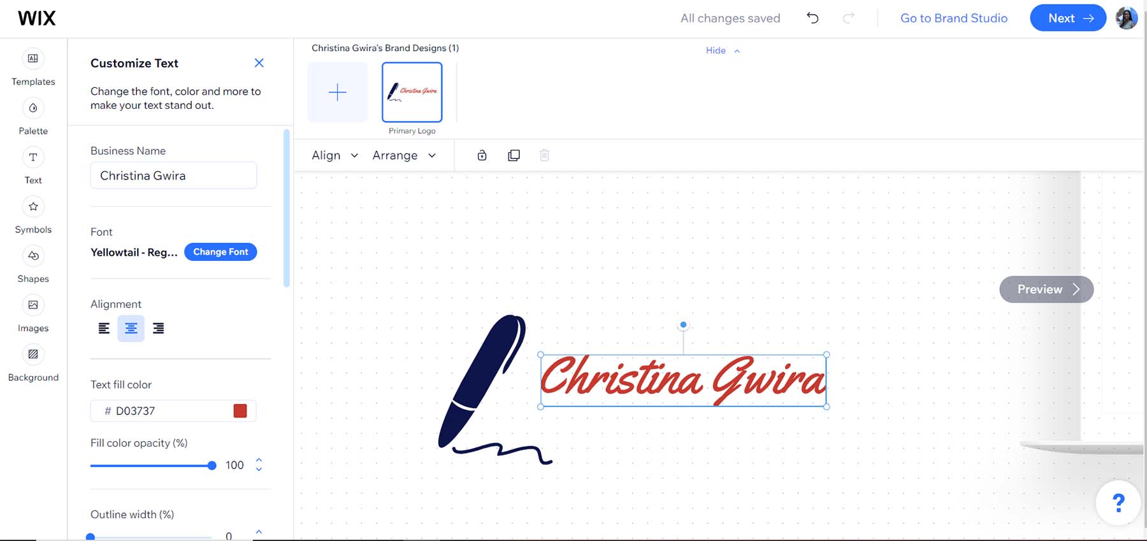Decrease fill color opacity with down arrow
Screen dimensions: 1147x541
[x=259, y=469]
